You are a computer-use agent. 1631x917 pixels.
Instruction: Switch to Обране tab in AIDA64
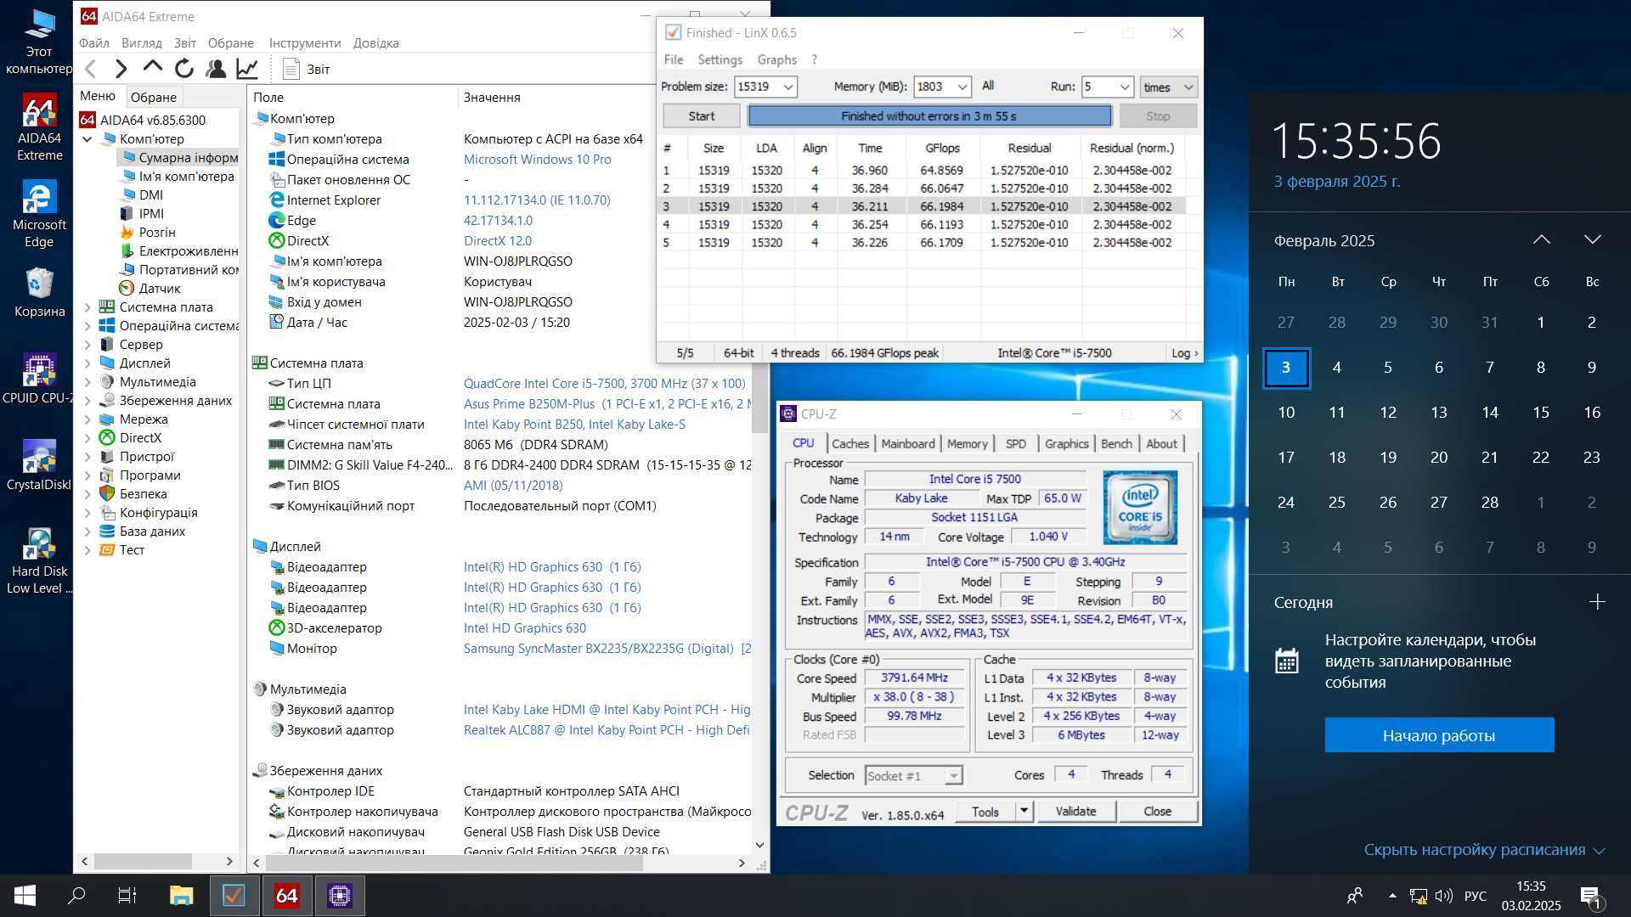click(x=153, y=97)
